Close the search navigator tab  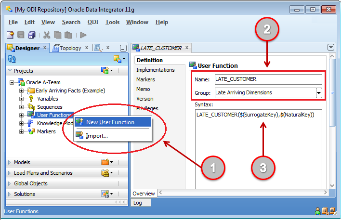(108, 48)
